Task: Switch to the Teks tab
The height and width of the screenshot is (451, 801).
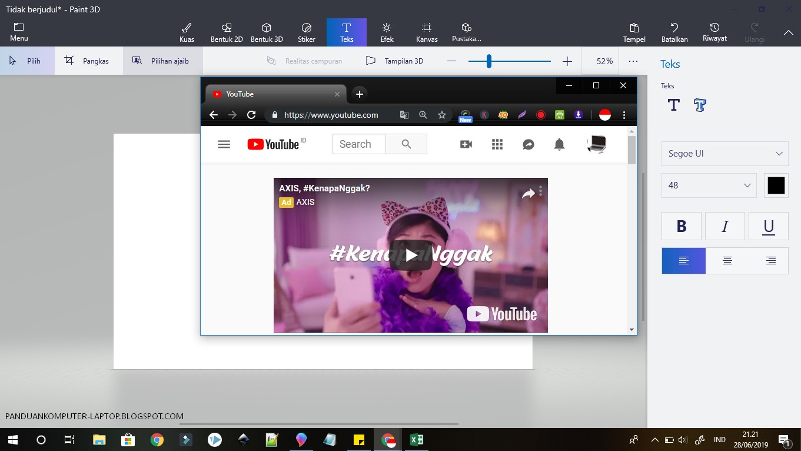Action: pyautogui.click(x=346, y=32)
